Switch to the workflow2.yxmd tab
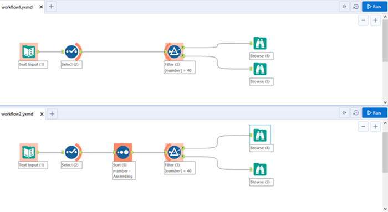388x212 pixels. coord(17,114)
